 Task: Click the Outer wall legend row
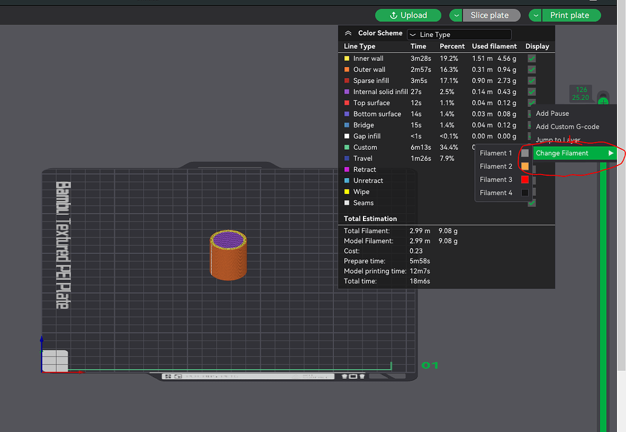pyautogui.click(x=446, y=70)
